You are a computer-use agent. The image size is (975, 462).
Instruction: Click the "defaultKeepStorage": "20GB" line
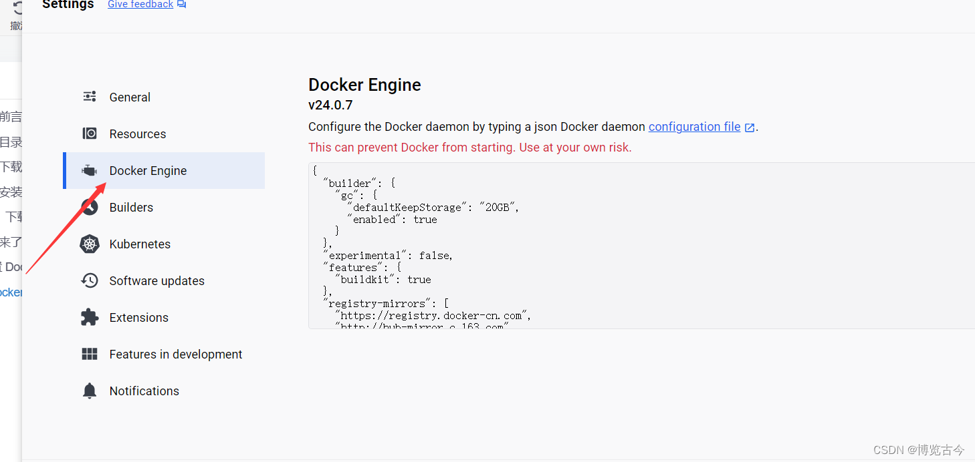[x=433, y=208]
